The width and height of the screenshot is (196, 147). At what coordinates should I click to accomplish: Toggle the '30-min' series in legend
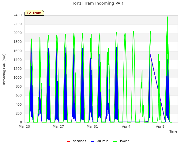coord(100,141)
